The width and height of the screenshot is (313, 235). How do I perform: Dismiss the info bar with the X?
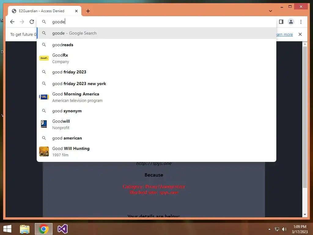(300, 34)
